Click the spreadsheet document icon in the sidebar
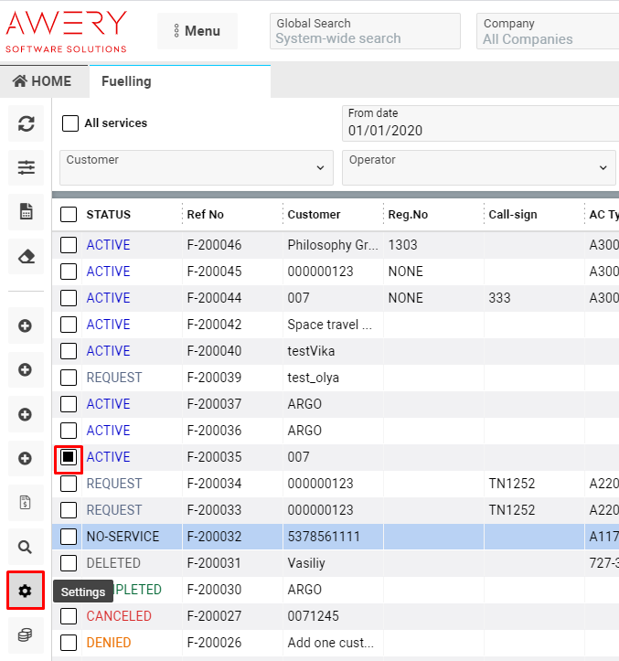This screenshot has height=661, width=619. tap(26, 212)
